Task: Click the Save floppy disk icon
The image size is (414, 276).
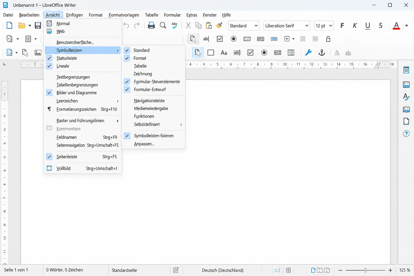Action: [38, 26]
